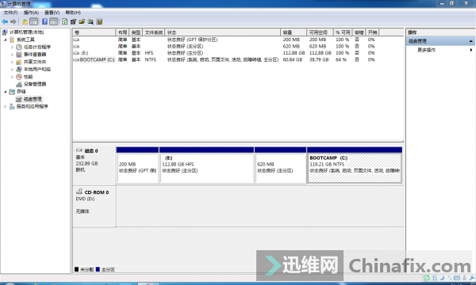The height and width of the screenshot is (285, 476).
Task: Select the 事件查看器 tree icon
Action: (x=19, y=55)
